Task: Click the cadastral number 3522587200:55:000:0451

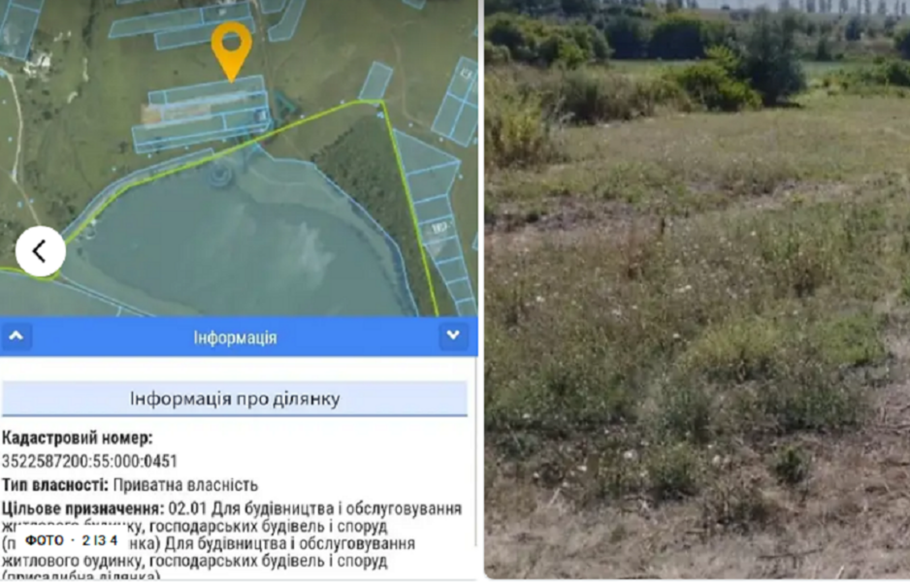Action: 89,461
